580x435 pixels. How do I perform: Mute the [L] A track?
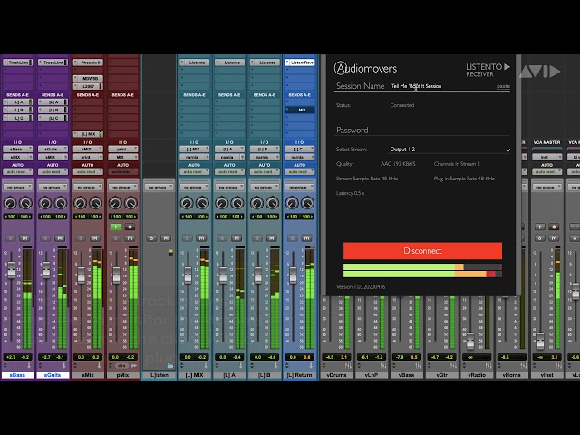point(237,237)
